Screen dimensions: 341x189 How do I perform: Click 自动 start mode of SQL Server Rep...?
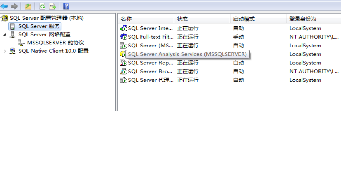click(238, 63)
